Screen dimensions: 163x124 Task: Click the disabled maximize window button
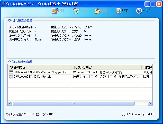point(153,4)
